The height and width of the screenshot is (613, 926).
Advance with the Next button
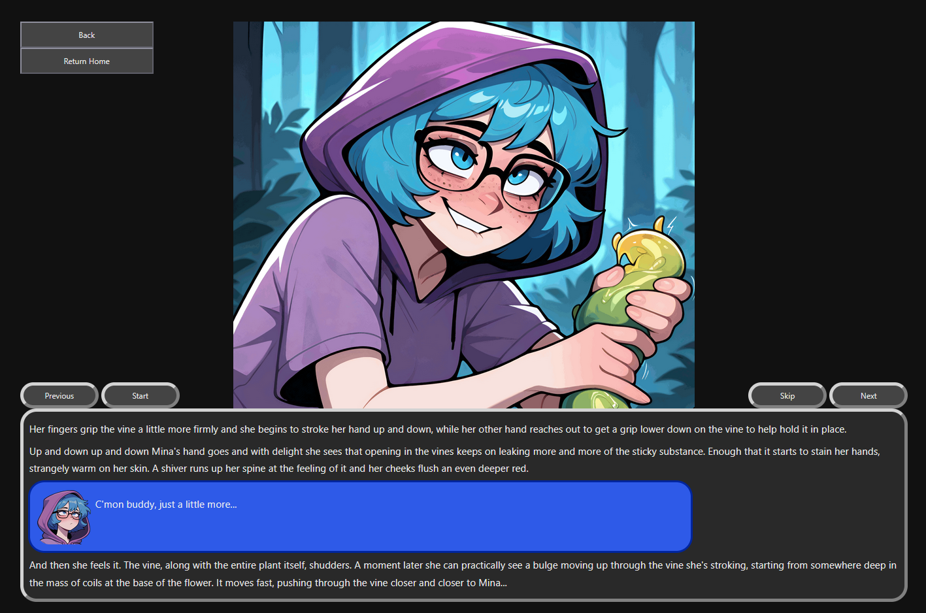point(868,396)
